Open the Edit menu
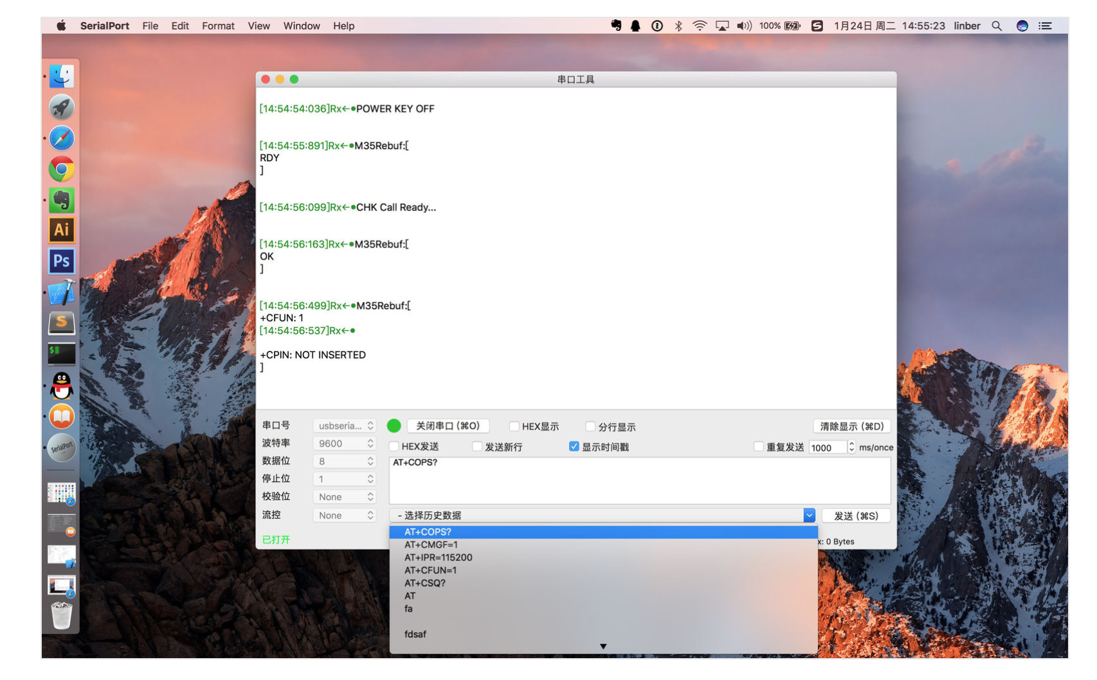 point(180,26)
